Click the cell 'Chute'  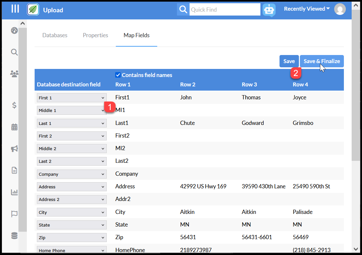187,123
